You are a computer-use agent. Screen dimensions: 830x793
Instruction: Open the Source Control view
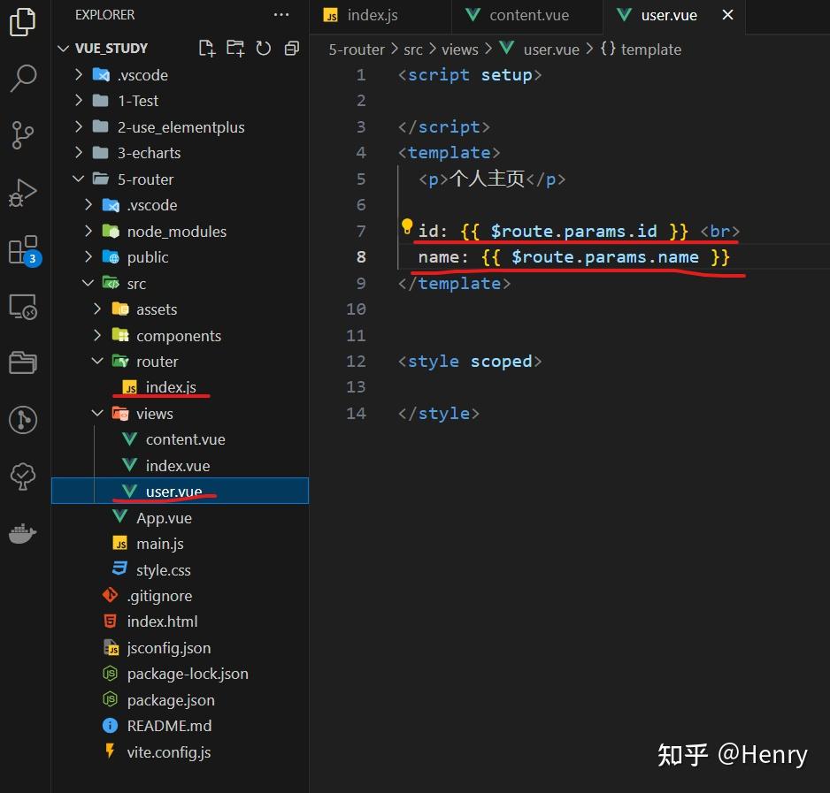[23, 134]
